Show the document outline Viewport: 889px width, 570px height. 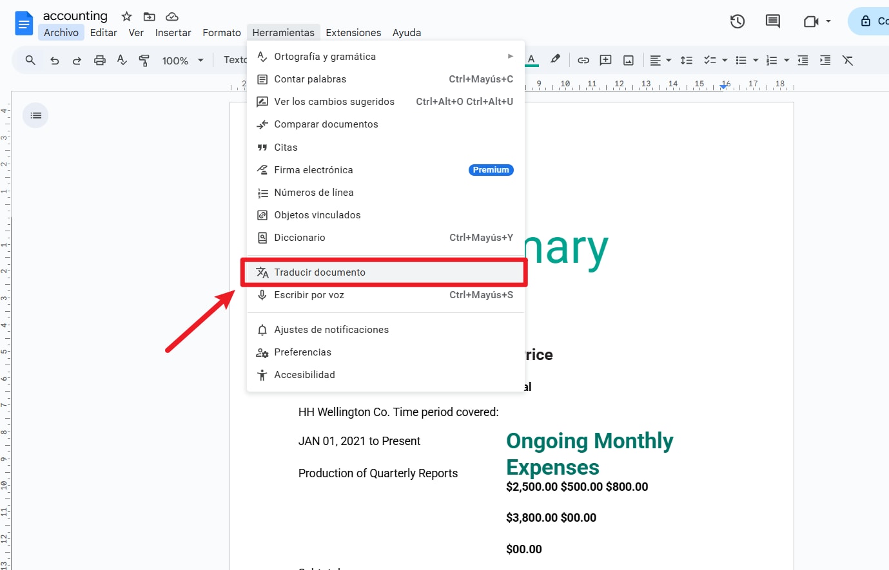pos(35,115)
